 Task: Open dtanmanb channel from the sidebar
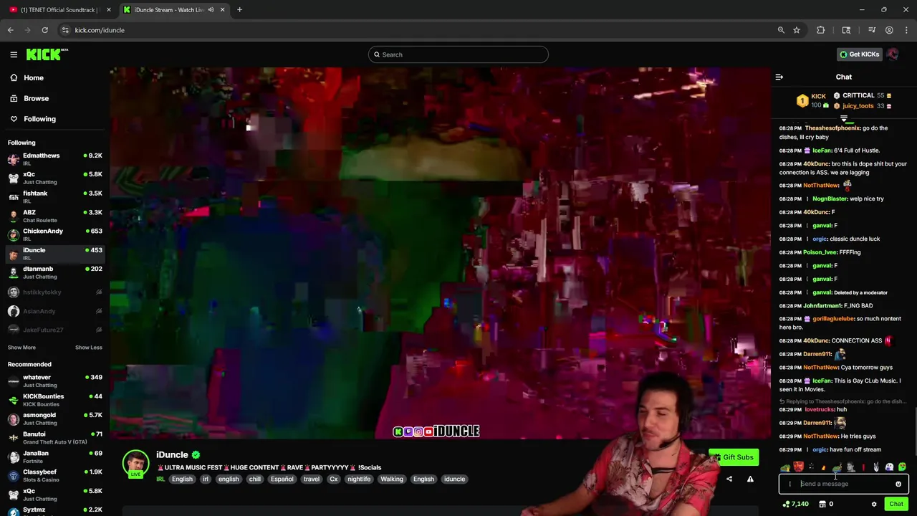point(54,272)
